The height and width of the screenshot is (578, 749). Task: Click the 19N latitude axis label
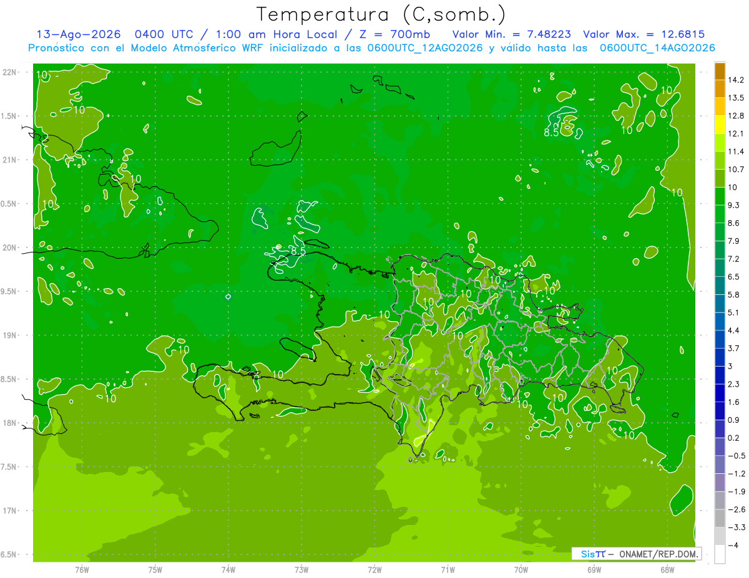[9, 335]
